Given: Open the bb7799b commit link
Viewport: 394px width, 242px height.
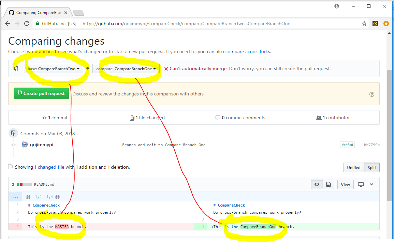Looking at the screenshot, I should [371, 145].
